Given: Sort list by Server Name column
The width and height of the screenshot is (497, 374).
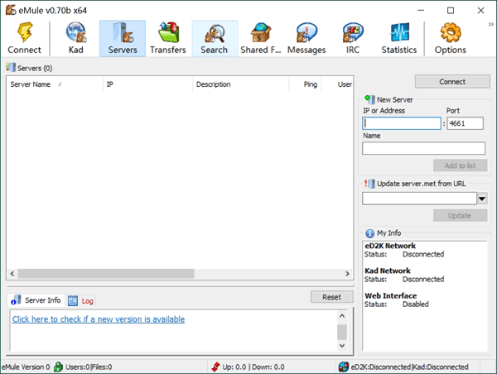Looking at the screenshot, I should (x=33, y=84).
